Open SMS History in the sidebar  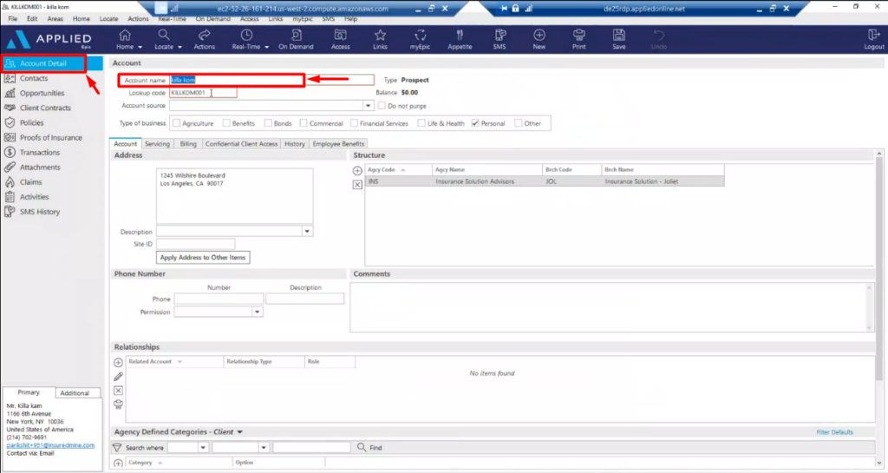point(40,212)
